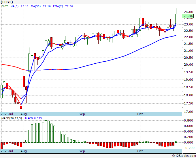Click the 18.50 price axis label
Image resolution: width=196 pixels, height=158 pixels.
(x=189, y=87)
